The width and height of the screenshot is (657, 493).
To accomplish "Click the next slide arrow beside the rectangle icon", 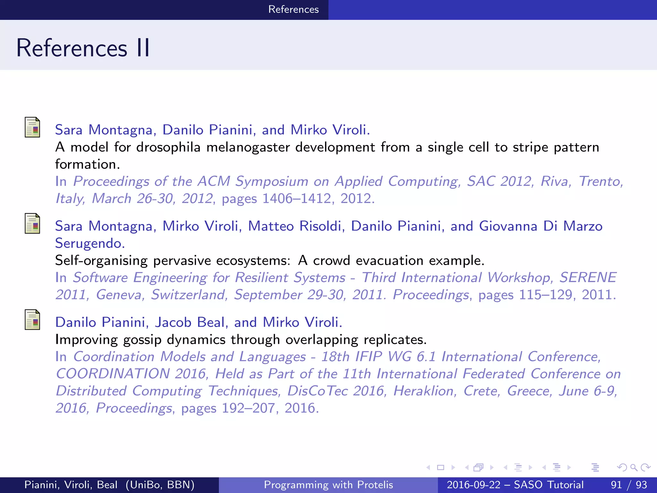I will tap(453, 468).
